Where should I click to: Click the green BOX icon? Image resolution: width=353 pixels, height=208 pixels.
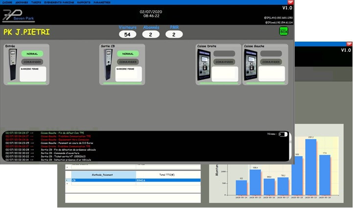284,31
